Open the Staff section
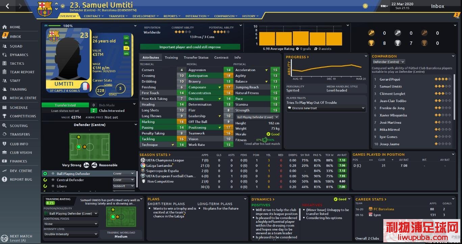Screen dimensions: 462x244 click(x=15, y=81)
